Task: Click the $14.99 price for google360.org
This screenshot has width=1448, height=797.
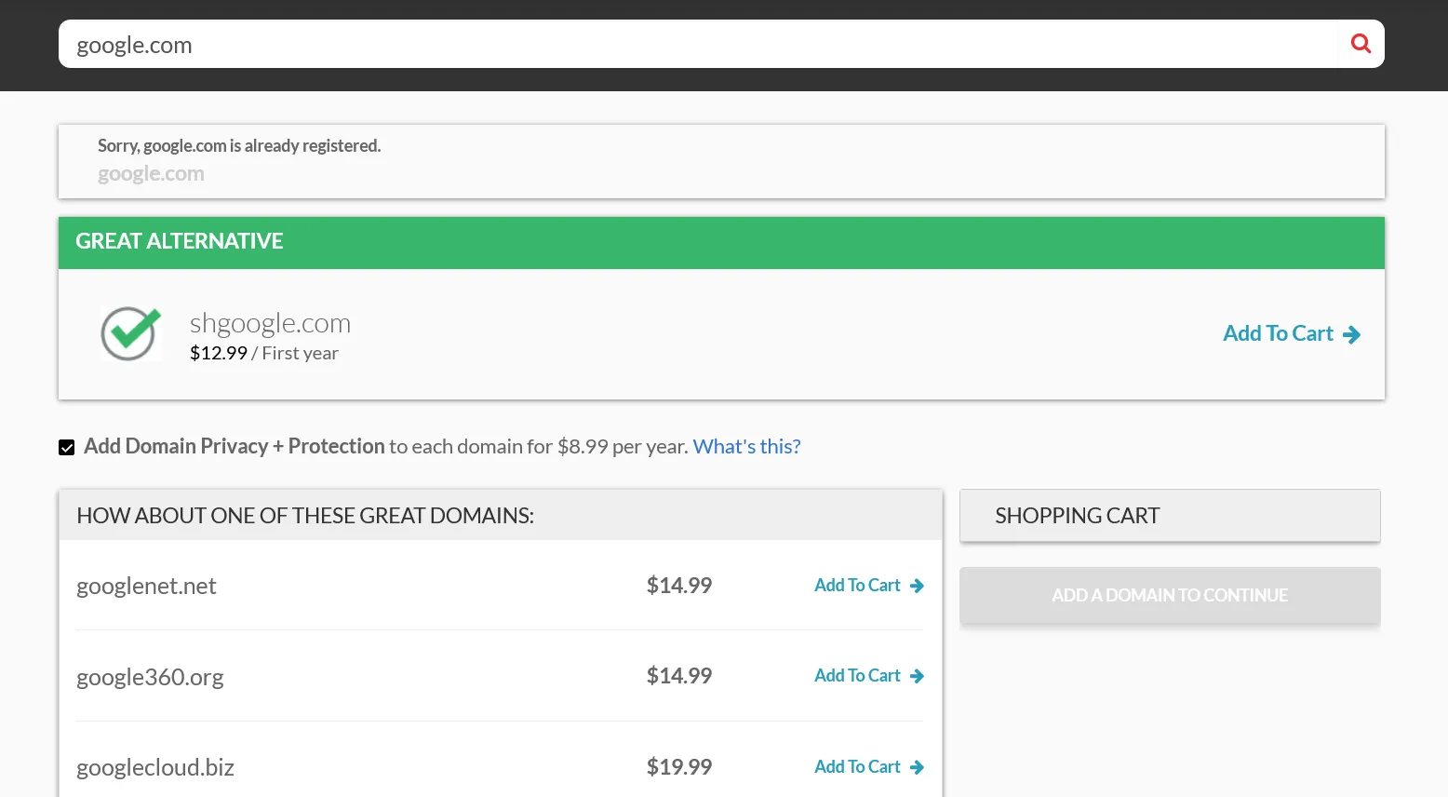Action: pyautogui.click(x=679, y=676)
